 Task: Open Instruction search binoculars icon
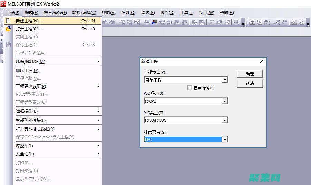click(x=129, y=22)
